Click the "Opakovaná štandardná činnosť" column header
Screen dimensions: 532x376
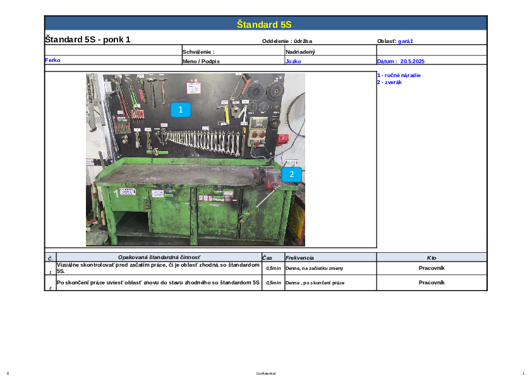(159, 258)
